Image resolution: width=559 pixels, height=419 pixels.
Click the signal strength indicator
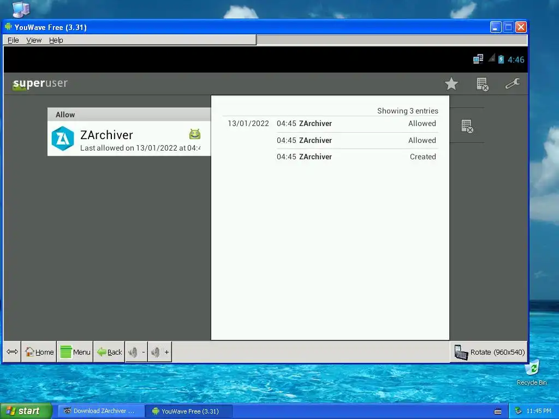click(492, 58)
